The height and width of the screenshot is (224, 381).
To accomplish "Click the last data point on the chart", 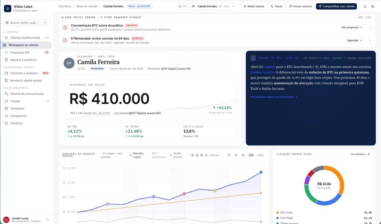I will (261, 172).
